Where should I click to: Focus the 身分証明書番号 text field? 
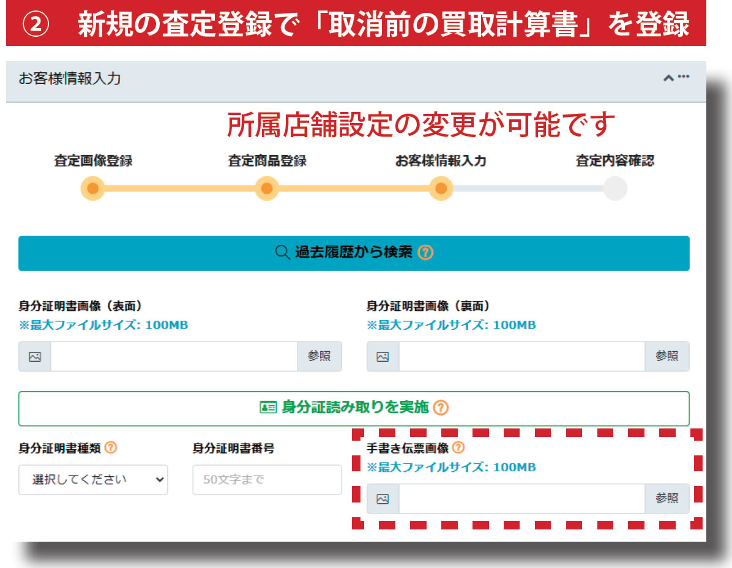267,480
